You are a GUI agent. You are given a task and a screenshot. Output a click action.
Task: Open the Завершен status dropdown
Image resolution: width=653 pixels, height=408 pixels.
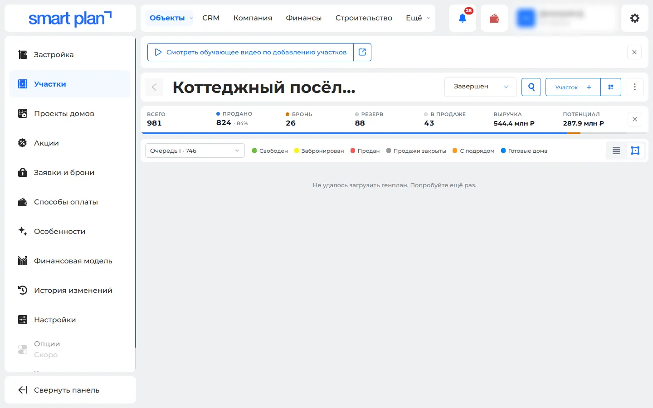click(481, 87)
